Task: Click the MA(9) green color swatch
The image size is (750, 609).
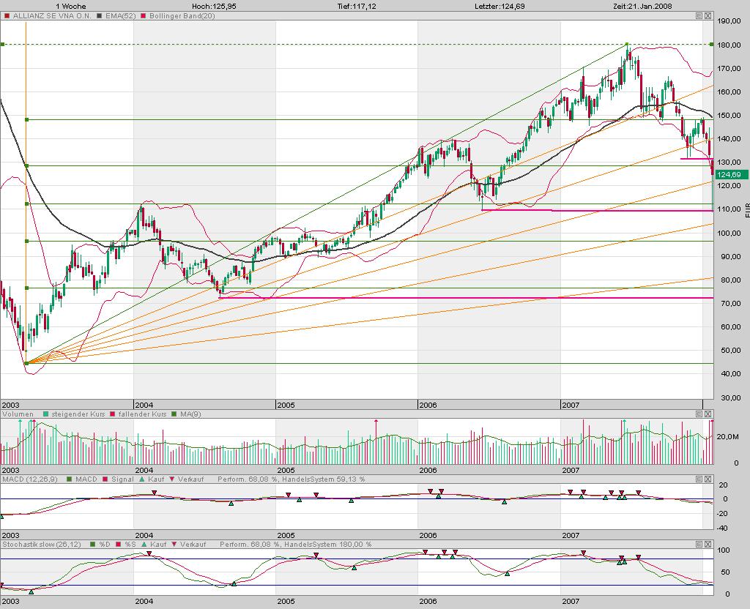Action: [x=174, y=414]
